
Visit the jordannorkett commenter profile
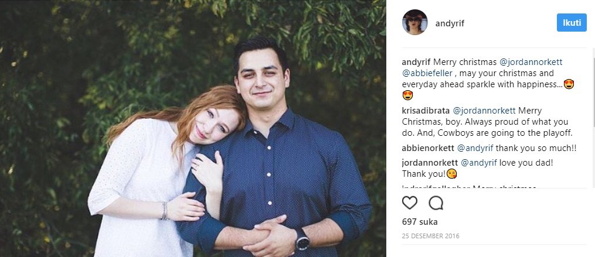pyautogui.click(x=430, y=163)
